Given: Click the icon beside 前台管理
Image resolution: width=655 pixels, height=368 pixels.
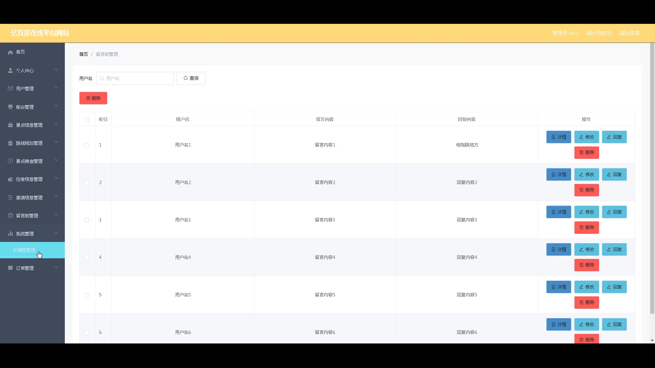Looking at the screenshot, I should [x=10, y=107].
